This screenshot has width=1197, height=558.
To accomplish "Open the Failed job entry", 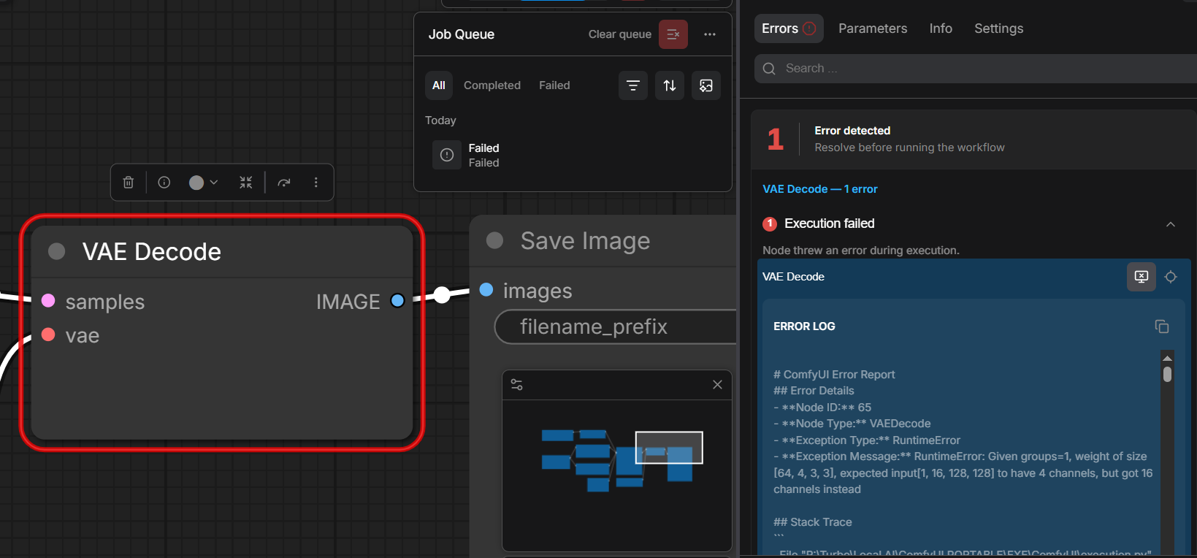I will [573, 155].
